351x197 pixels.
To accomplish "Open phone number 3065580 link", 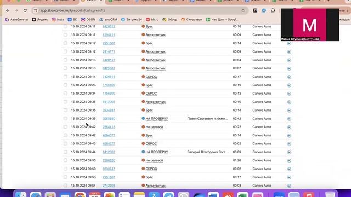I will coord(109,119).
